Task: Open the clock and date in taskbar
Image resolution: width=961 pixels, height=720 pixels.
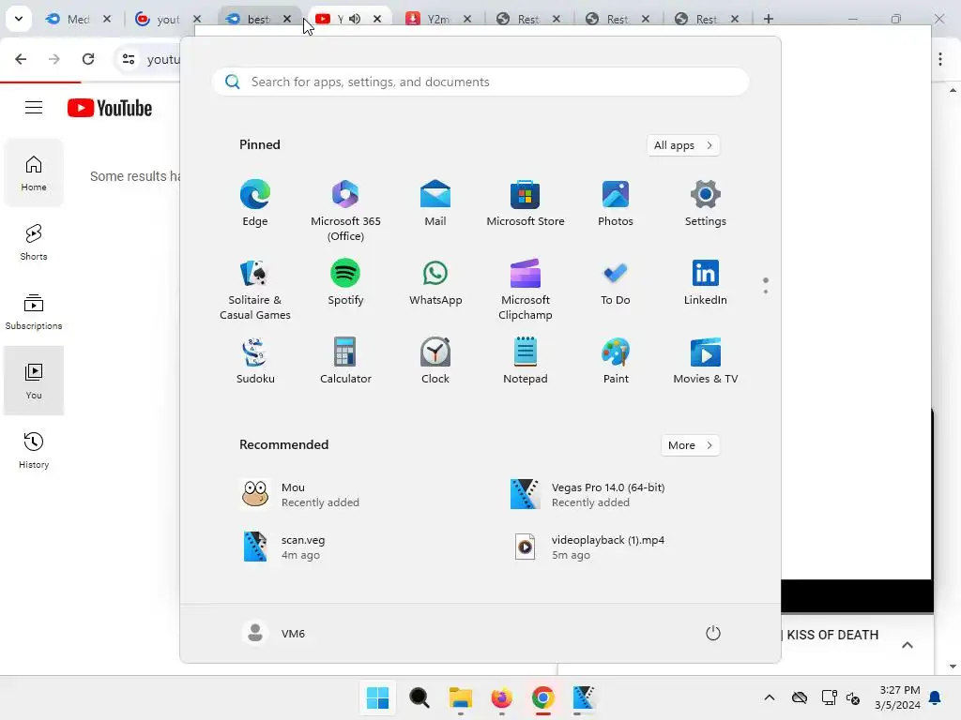Action: (896, 697)
